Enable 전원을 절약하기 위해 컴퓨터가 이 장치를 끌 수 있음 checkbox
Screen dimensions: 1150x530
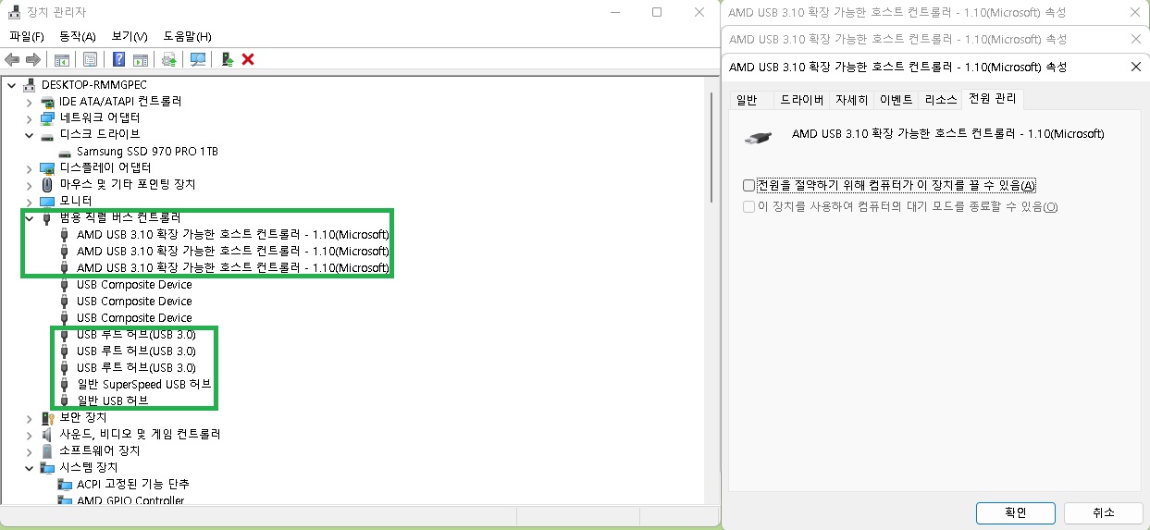click(x=749, y=185)
